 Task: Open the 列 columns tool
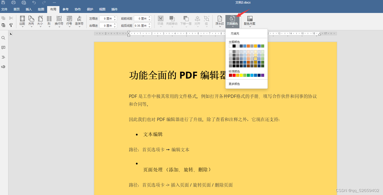coord(49,21)
